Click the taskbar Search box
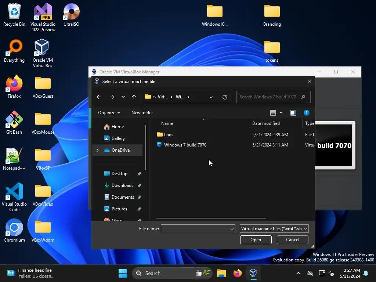This screenshot has height=282, width=376. [x=172, y=273]
